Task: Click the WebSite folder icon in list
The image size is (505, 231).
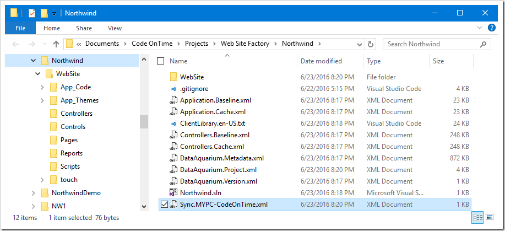Action: tap(173, 77)
